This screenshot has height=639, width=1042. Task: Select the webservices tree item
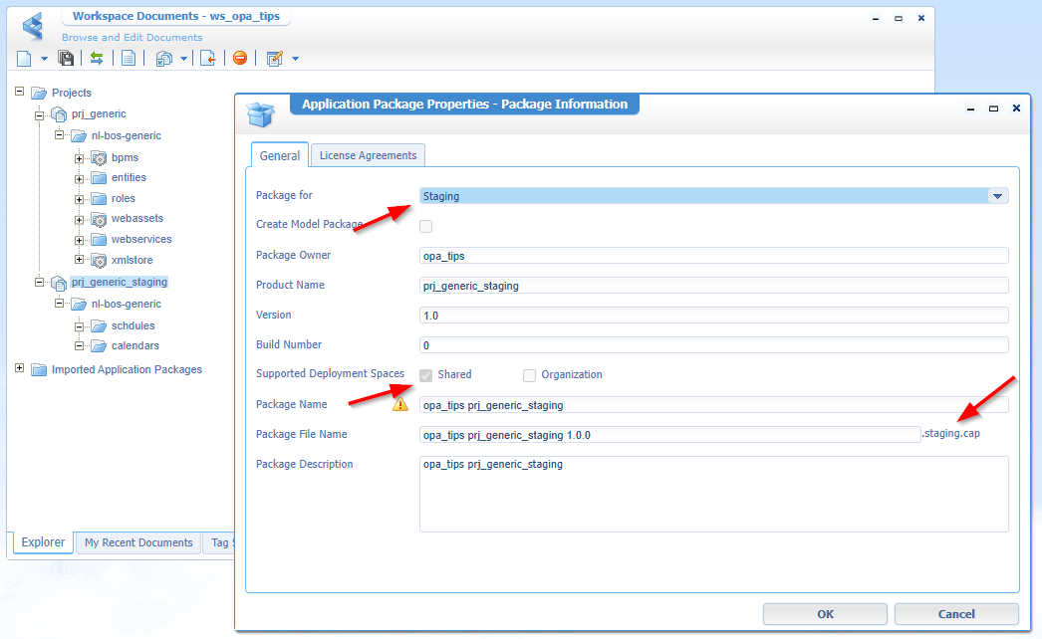[x=140, y=239]
